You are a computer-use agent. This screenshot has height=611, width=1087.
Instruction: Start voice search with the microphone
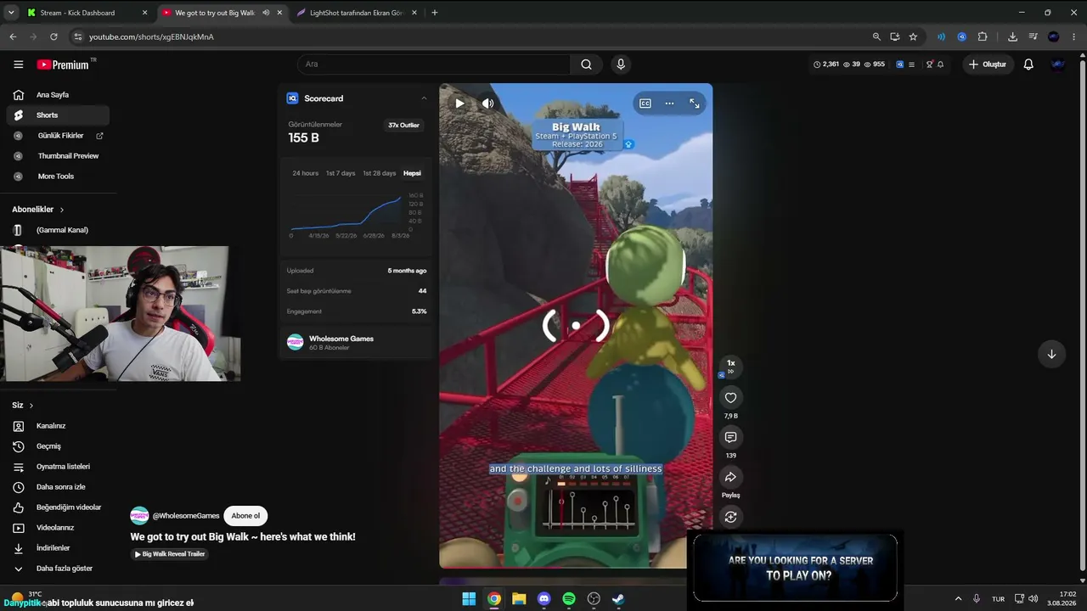pyautogui.click(x=621, y=64)
